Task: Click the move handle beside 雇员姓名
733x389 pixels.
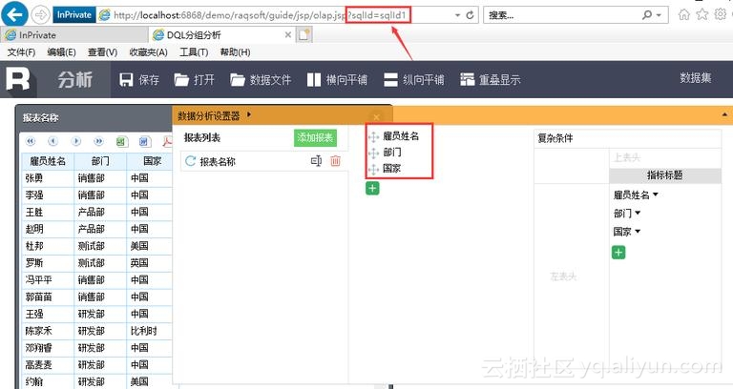Action: click(x=373, y=137)
